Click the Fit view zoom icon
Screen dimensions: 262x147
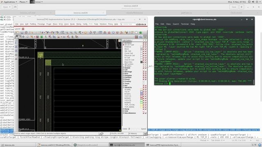click(x=63, y=32)
